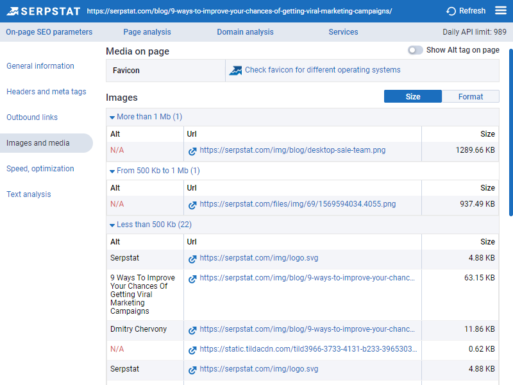The image size is (513, 385).
Task: Open the static.tildacdn.com image link
Action: click(x=308, y=349)
